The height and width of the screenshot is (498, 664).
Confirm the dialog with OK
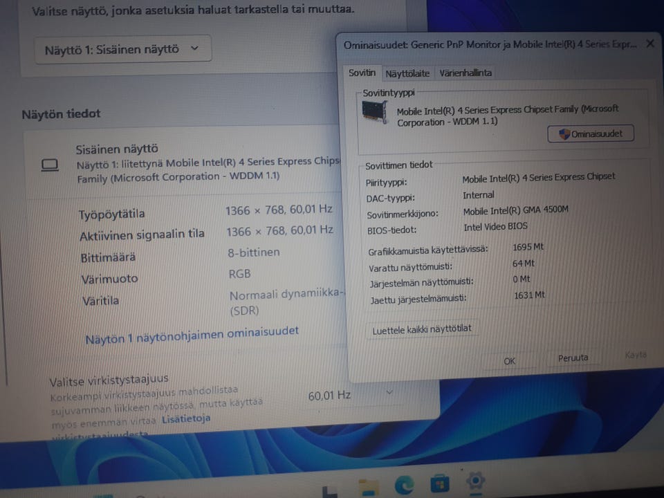tap(510, 361)
